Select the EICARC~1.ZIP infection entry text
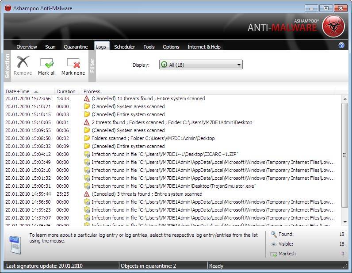The image size is (352, 273). point(165,154)
